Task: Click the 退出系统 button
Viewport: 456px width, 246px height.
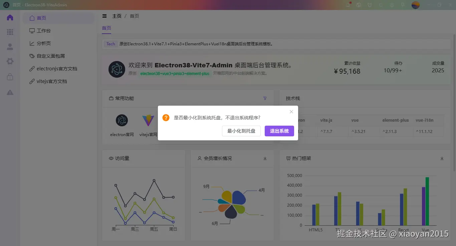Action: click(x=279, y=131)
